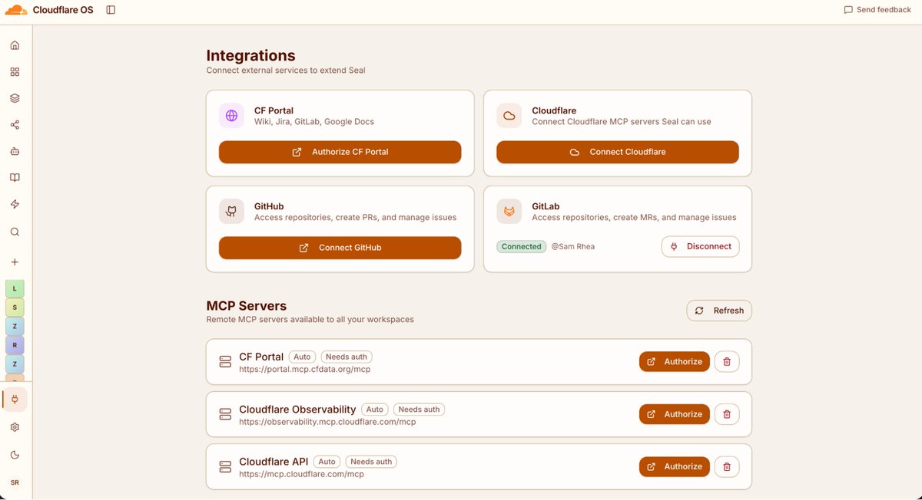
Task: Click the Integrations page heading
Action: (x=250, y=55)
